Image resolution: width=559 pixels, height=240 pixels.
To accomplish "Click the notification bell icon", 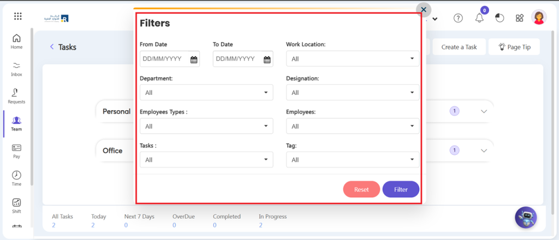I will pos(479,18).
